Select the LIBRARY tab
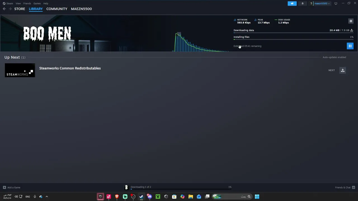The height and width of the screenshot is (201, 358). tap(36, 9)
